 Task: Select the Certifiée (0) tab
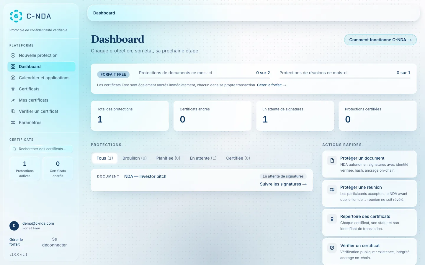pyautogui.click(x=238, y=158)
